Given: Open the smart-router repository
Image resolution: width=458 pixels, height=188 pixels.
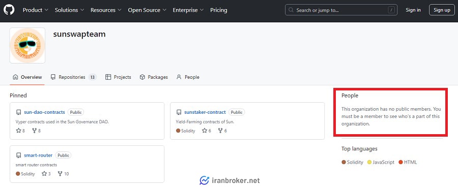Looking at the screenshot, I should pos(38,155).
